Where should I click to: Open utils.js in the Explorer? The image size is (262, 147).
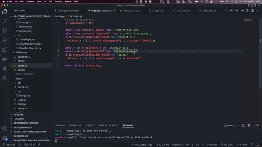[x=21, y=70]
